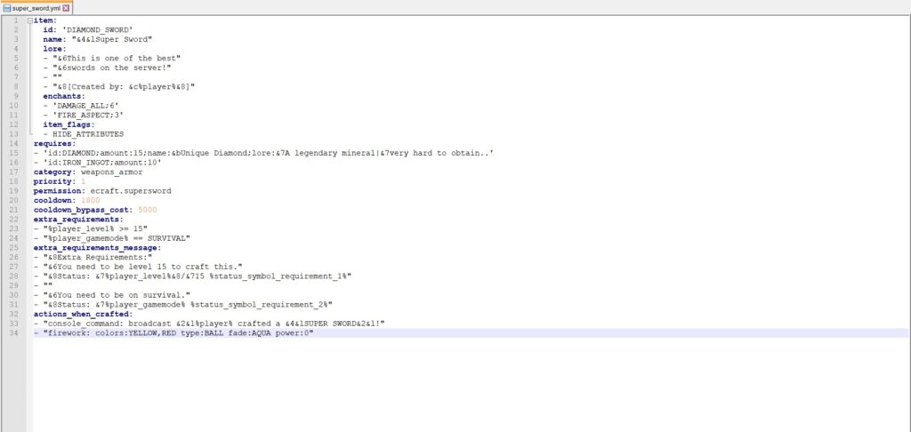Close the super_sword.yml tab with red X

(x=66, y=7)
